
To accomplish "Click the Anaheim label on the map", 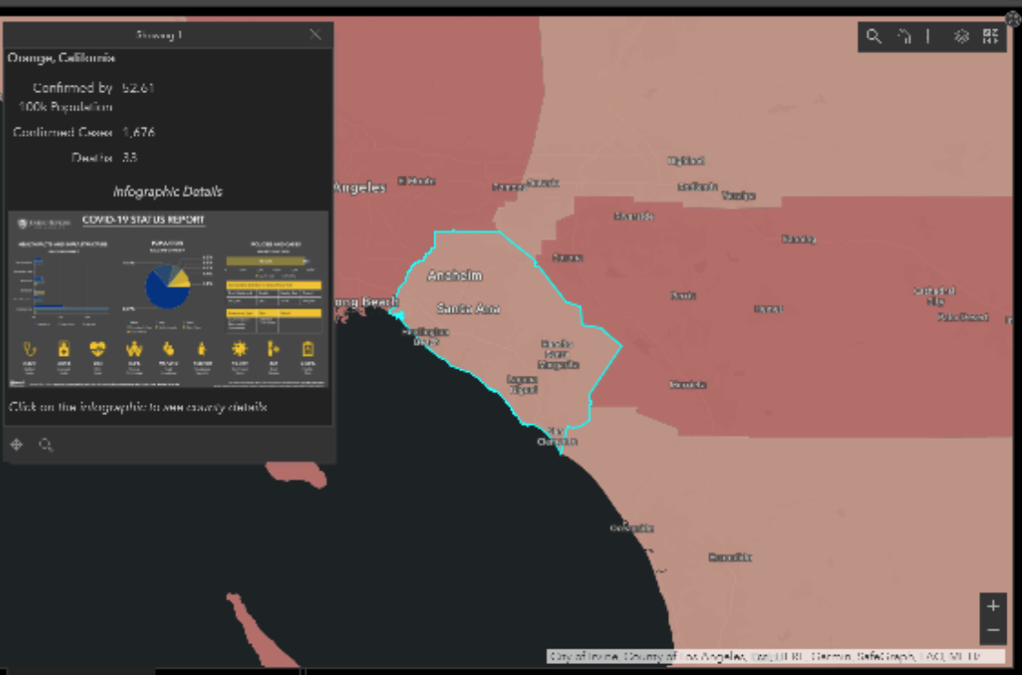I will point(454,275).
